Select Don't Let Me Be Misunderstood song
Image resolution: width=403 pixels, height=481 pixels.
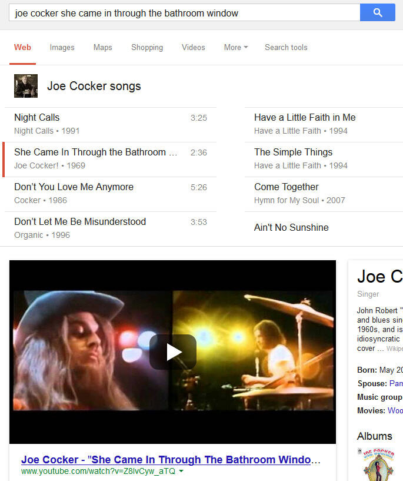coord(111,228)
